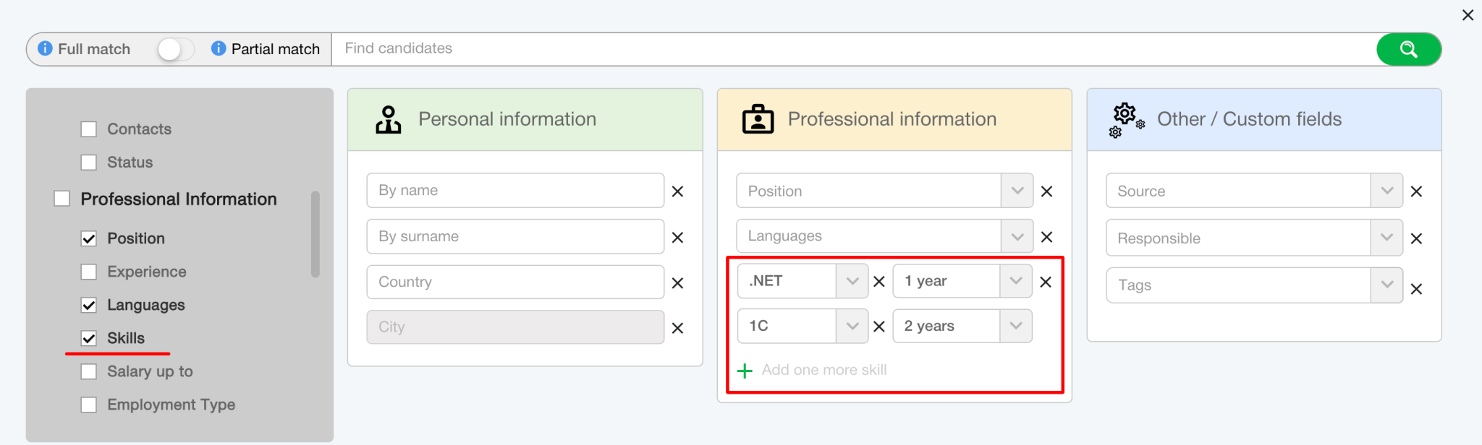Screen dimensions: 1482x445
Task: Open the 2 years experience dropdown
Action: (x=1015, y=326)
